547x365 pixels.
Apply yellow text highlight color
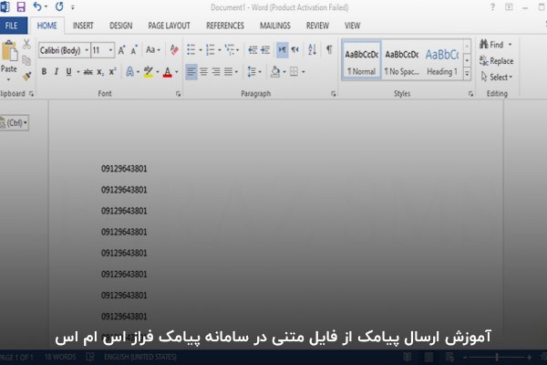(x=149, y=71)
